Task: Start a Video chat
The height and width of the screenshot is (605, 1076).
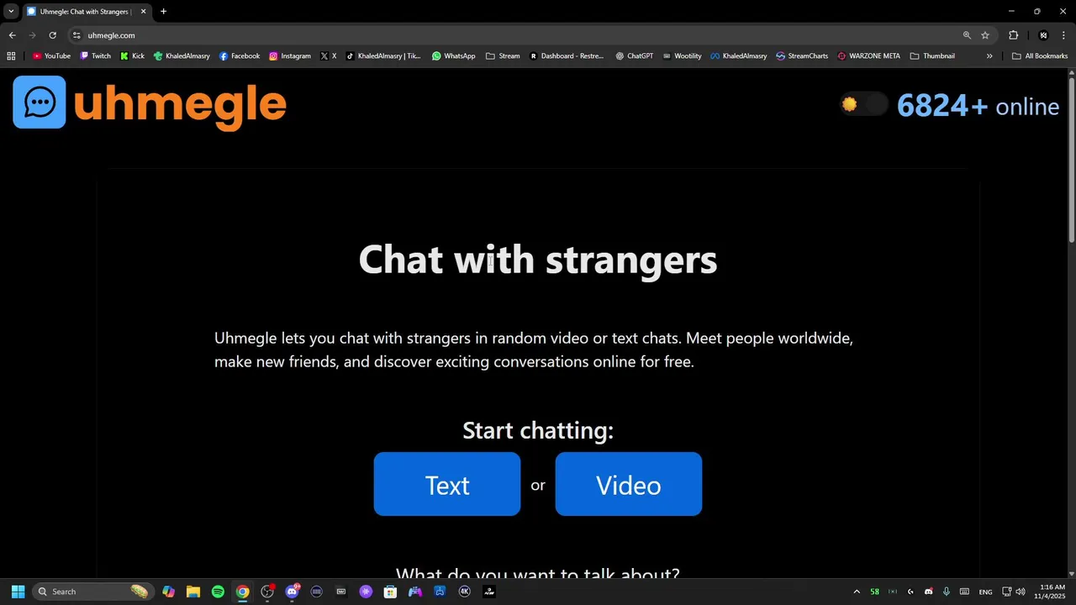Action: [x=629, y=484]
